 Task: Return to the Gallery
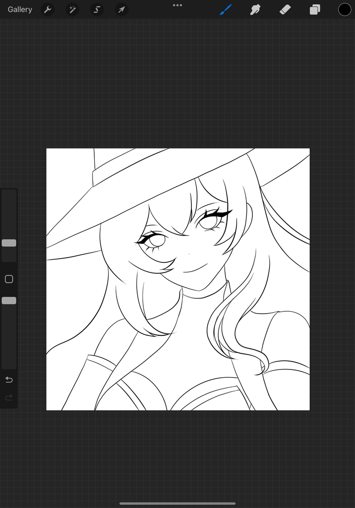tap(20, 9)
